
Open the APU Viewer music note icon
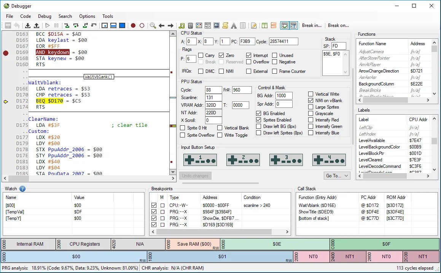point(181,25)
